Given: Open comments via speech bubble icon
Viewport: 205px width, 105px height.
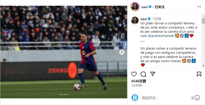Looking at the screenshot, I should [x=143, y=74].
